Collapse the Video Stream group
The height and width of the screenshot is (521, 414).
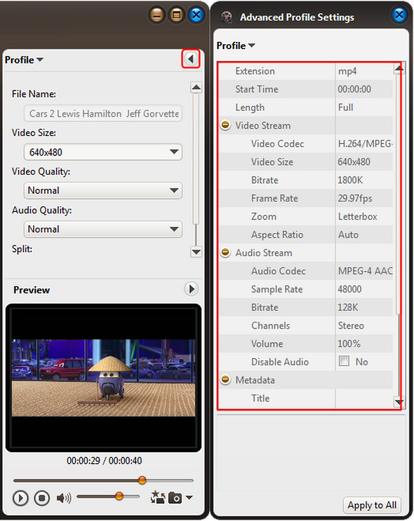(226, 126)
